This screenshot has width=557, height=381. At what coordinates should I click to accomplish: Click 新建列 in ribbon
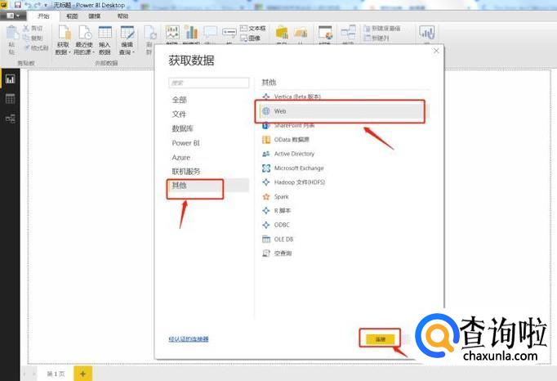tap(377, 38)
